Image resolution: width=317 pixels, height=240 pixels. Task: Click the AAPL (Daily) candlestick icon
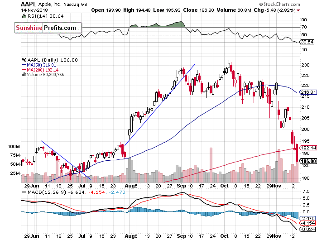pyautogui.click(x=24, y=60)
